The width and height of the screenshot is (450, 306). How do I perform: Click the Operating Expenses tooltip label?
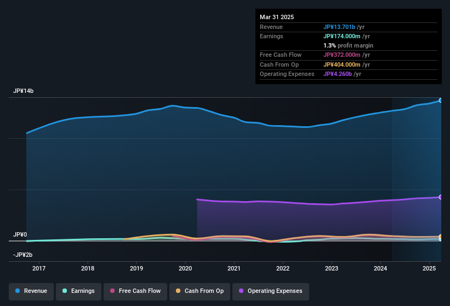coord(287,74)
